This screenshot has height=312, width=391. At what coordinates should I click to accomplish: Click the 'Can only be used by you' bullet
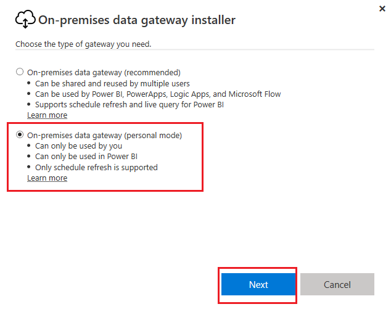(x=78, y=146)
